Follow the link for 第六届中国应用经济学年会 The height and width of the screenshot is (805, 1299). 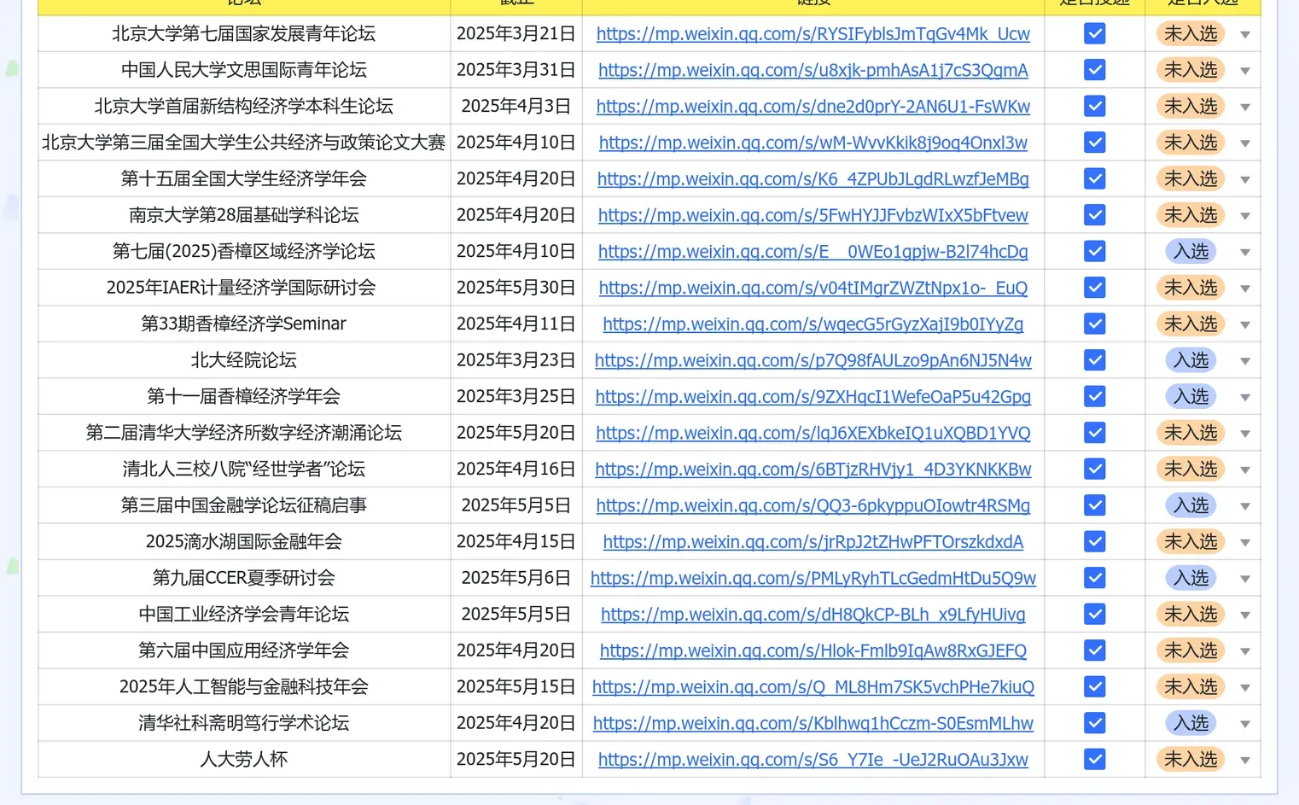coord(813,650)
